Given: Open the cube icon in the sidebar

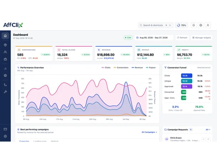Looking at the screenshot, I should click(5, 45).
